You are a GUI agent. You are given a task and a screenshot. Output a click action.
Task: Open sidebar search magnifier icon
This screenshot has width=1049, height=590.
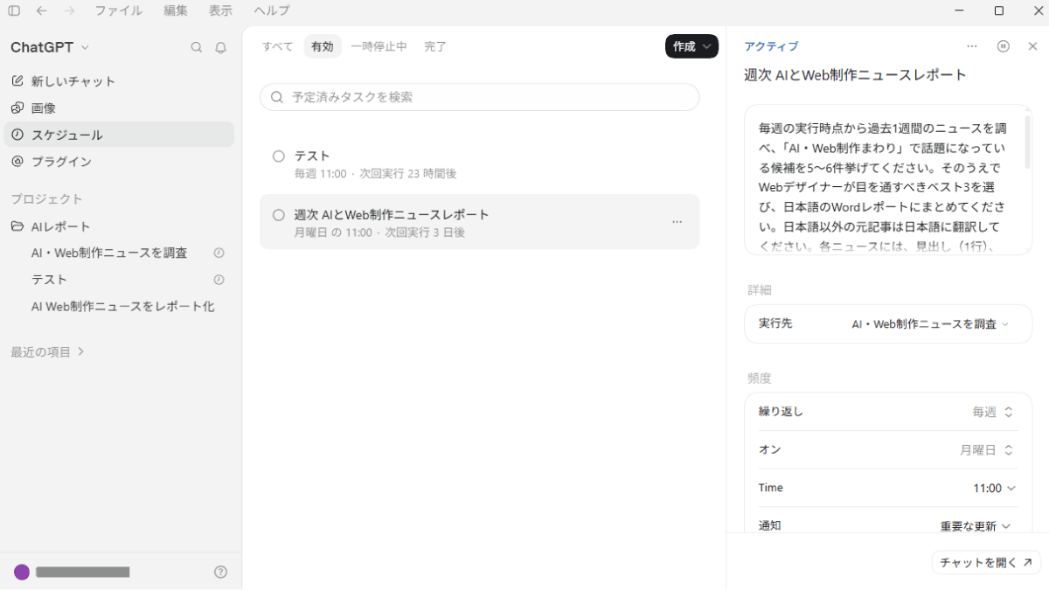point(197,47)
